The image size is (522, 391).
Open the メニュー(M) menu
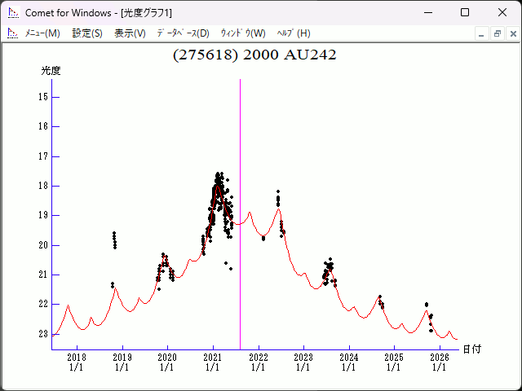pyautogui.click(x=42, y=33)
